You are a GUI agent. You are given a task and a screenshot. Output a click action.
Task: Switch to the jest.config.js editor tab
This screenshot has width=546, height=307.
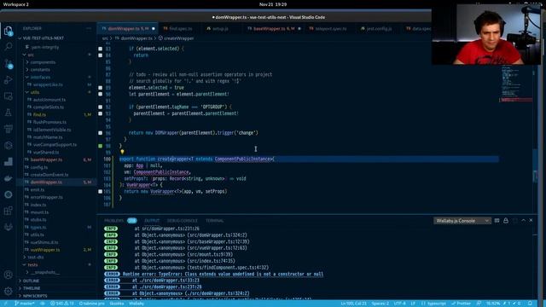point(379,28)
